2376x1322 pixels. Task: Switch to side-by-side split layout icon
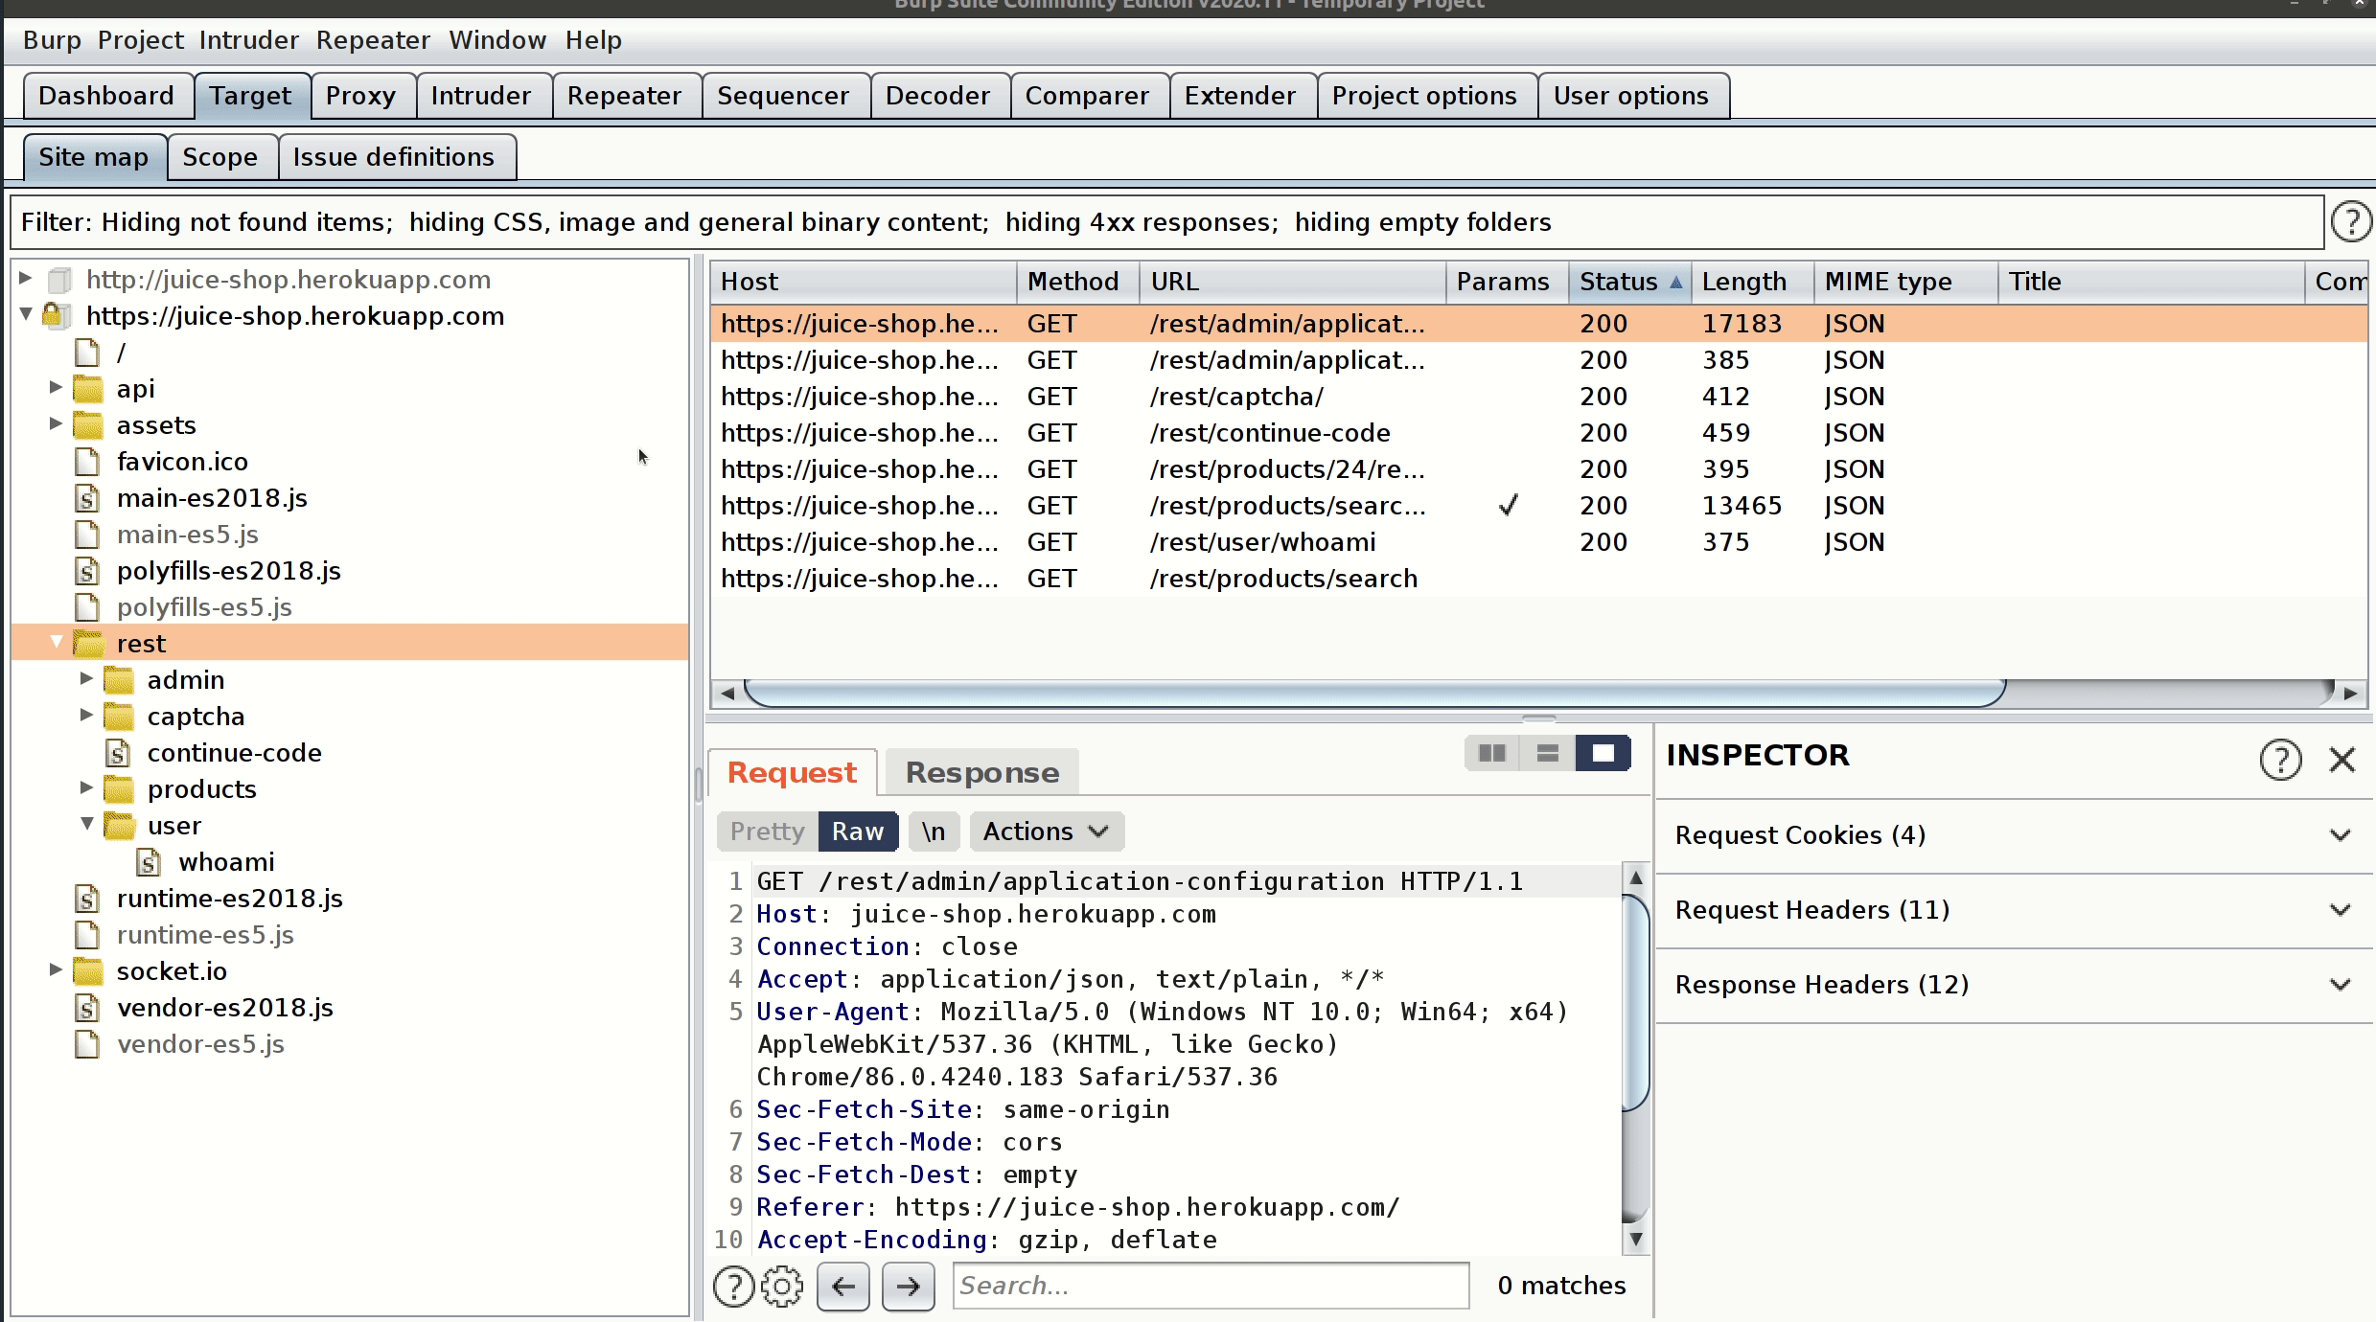pyautogui.click(x=1492, y=754)
